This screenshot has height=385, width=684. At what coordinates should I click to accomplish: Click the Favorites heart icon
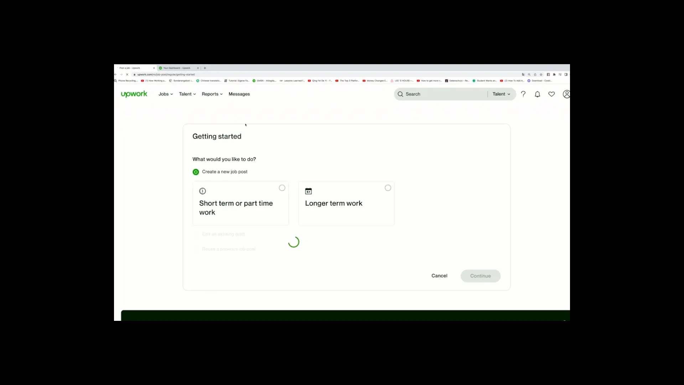coord(551,94)
